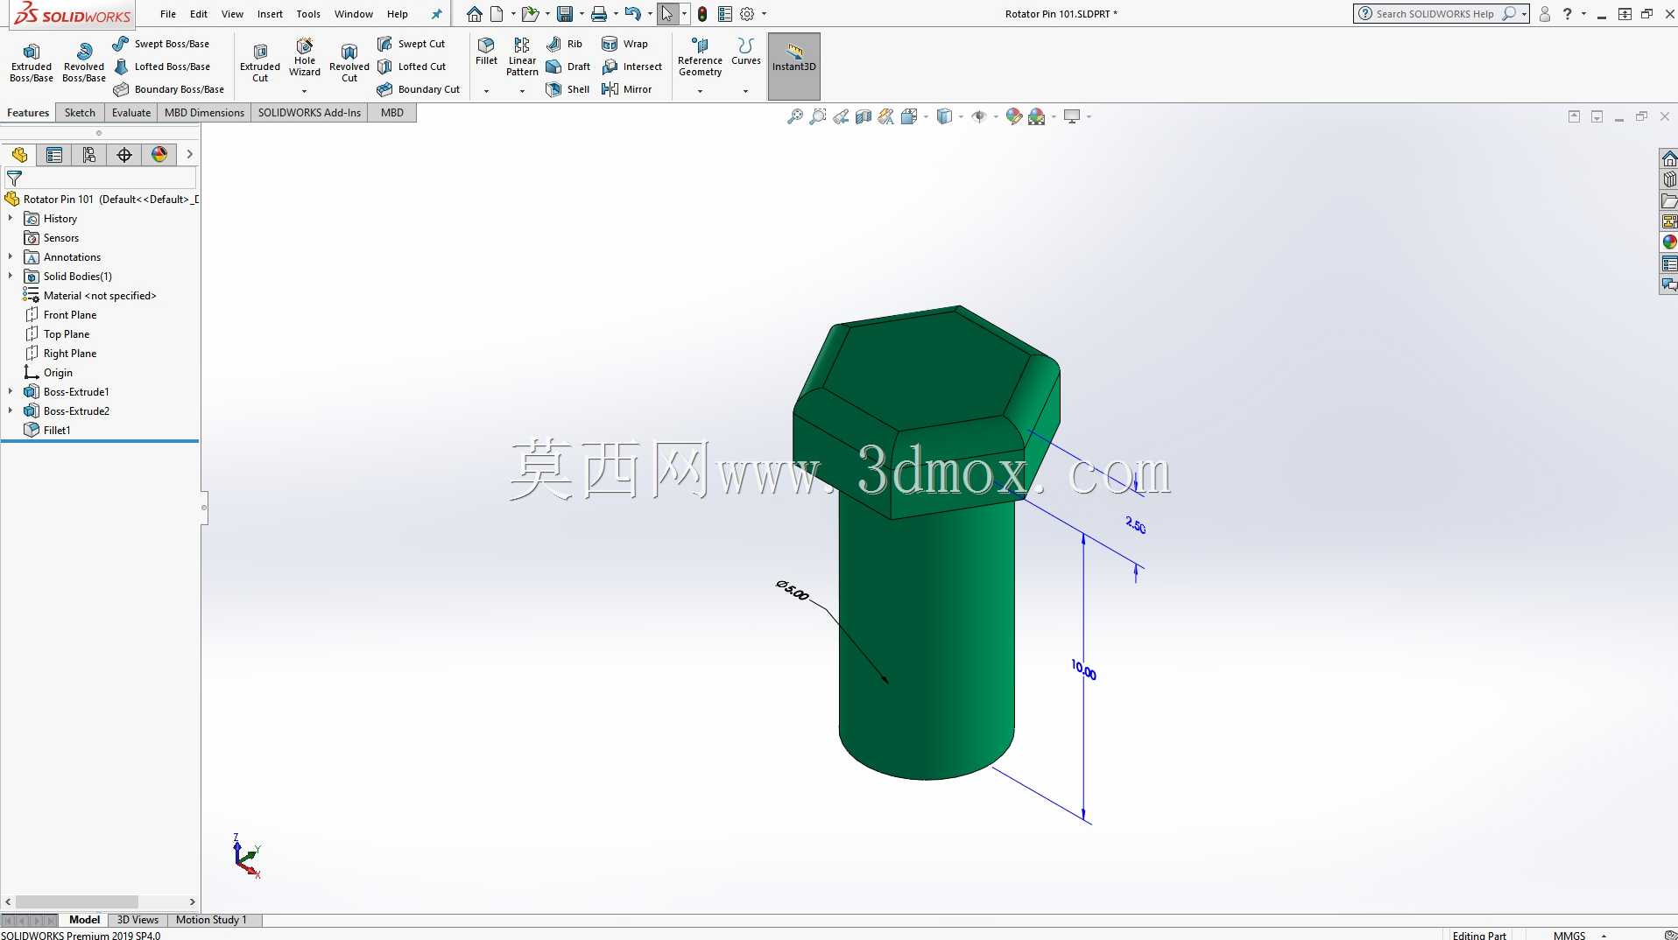Open the ConfigurationManager tab
Screen dimensions: 1678x940
click(x=89, y=155)
